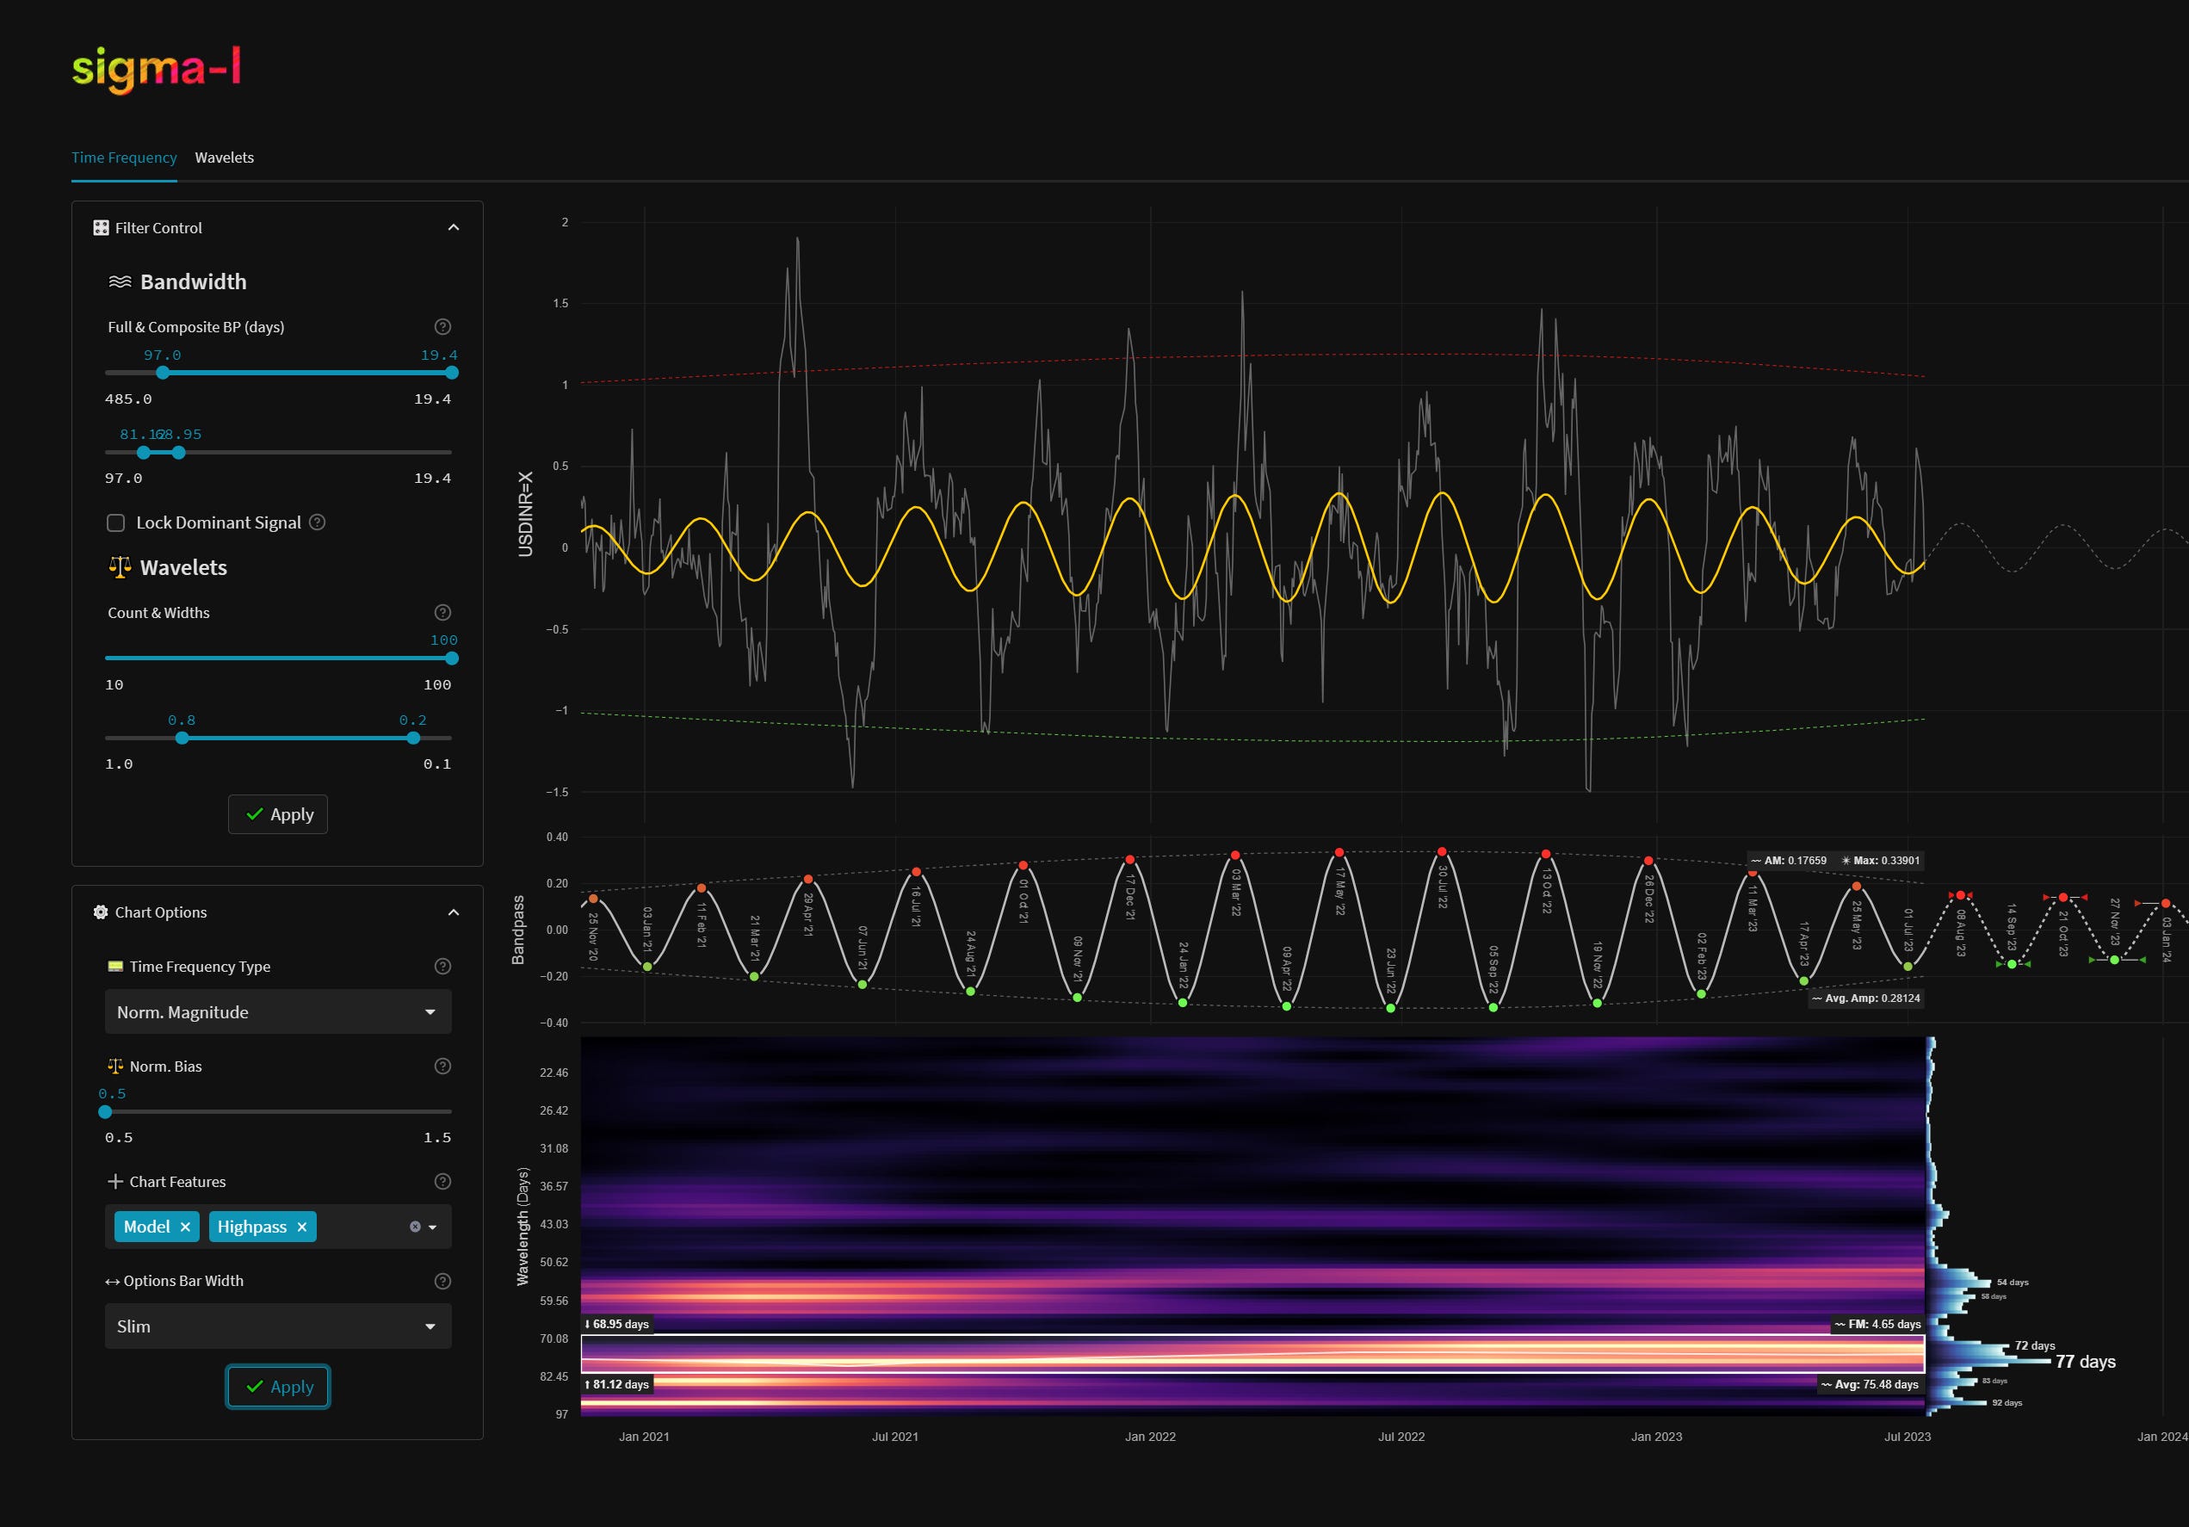Collapse the Filter Control panel
The image size is (2189, 1527).
tap(454, 228)
